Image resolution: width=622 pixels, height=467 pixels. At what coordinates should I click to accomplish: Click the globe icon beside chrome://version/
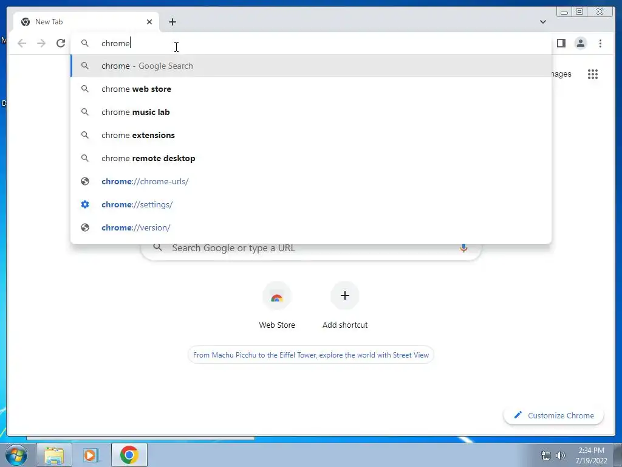tap(85, 227)
